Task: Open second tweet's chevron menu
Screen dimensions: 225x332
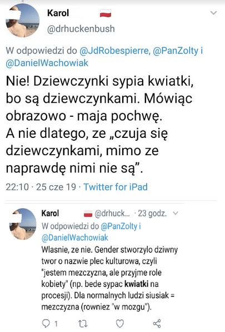Action: coord(176,213)
